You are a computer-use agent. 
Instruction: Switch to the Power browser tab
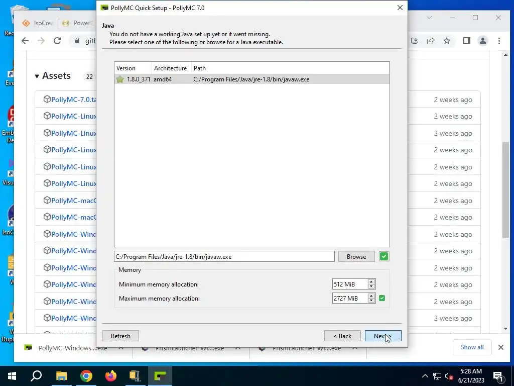(77, 23)
